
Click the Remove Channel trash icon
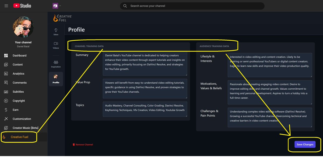click(x=74, y=145)
